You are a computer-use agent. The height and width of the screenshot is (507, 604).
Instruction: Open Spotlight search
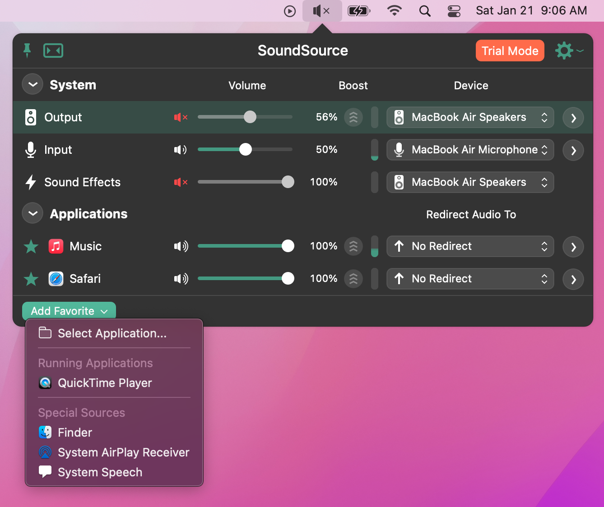(x=425, y=11)
